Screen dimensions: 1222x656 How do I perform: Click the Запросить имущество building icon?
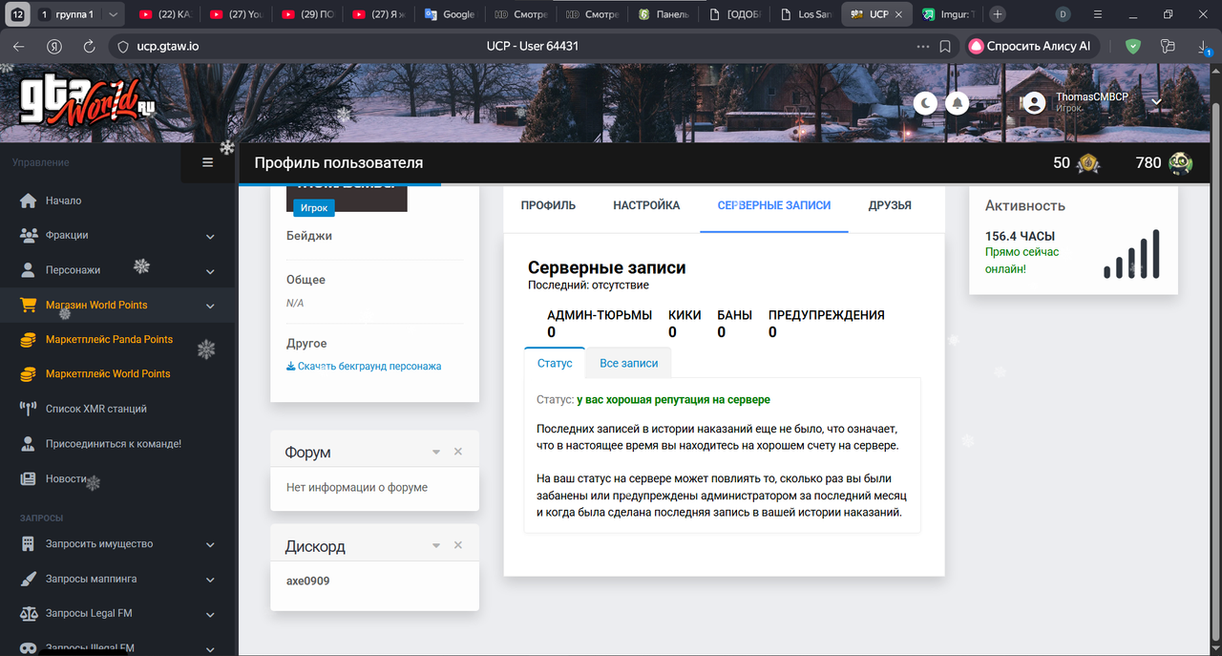tap(28, 543)
